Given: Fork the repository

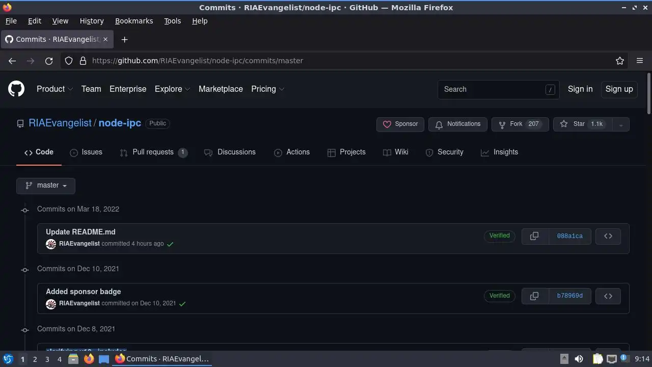Looking at the screenshot, I should [x=520, y=124].
